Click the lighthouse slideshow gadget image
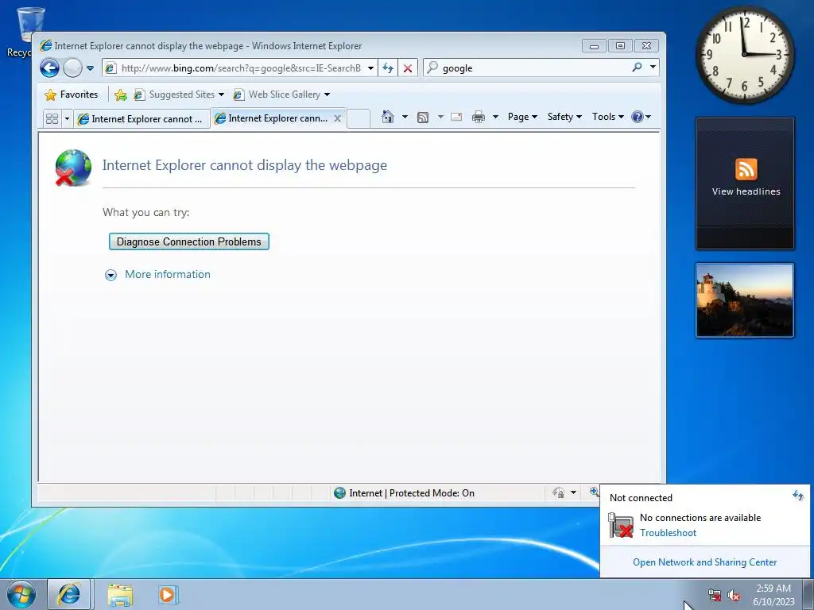 [x=745, y=301]
